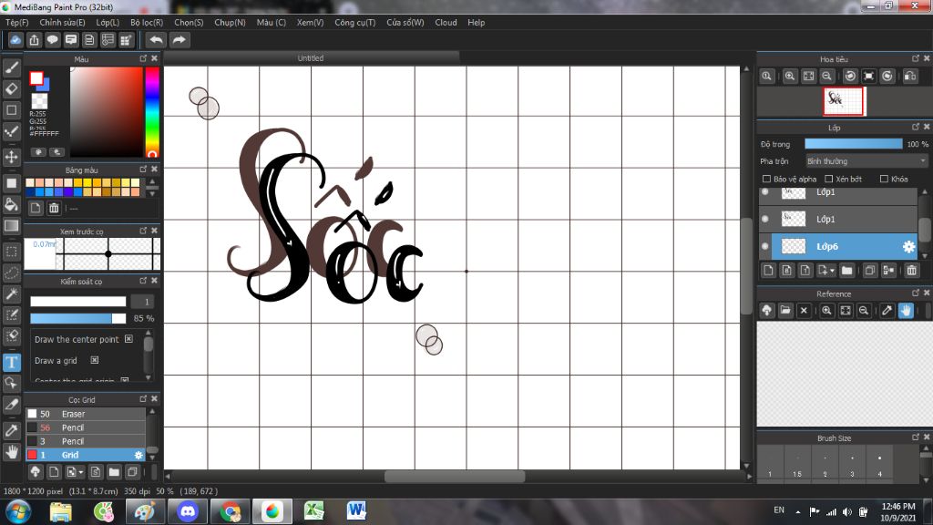Open Grid brush settings gear
The image size is (933, 525).
[138, 456]
